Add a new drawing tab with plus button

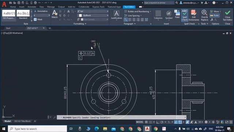pyautogui.click(x=50, y=28)
